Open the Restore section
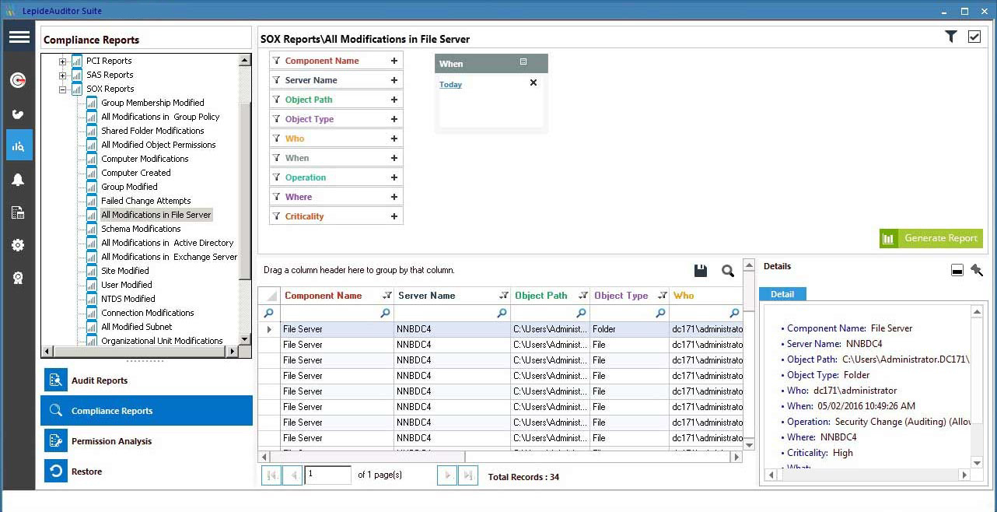This screenshot has width=997, height=512. [x=146, y=472]
